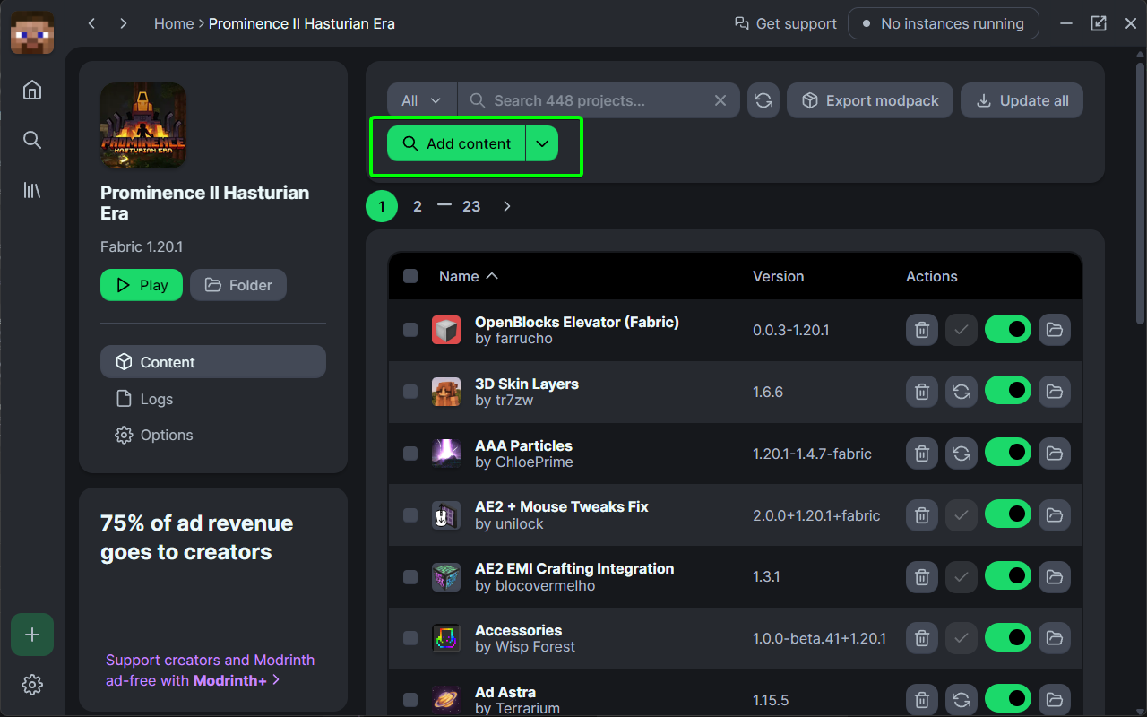This screenshot has height=717, width=1147.
Task: Open the OpenBlocks Elevator (Fabric) title
Action: pos(577,322)
